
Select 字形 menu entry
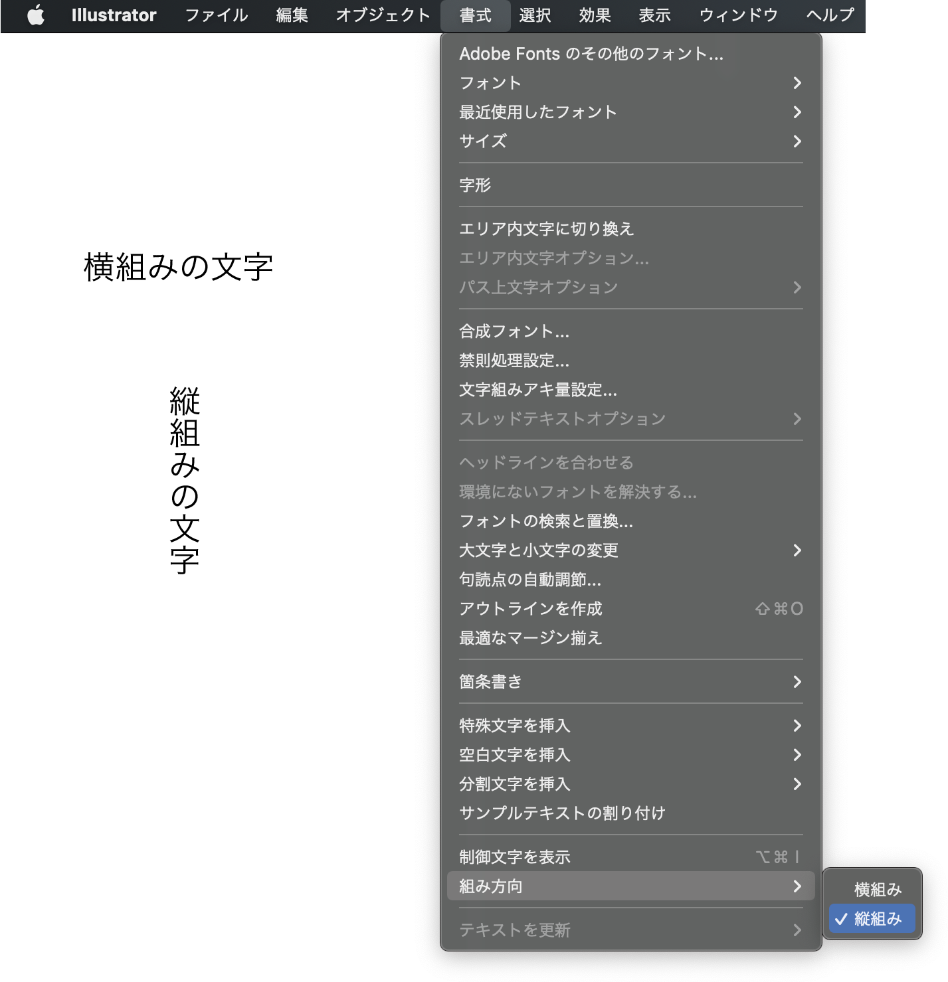click(x=475, y=185)
